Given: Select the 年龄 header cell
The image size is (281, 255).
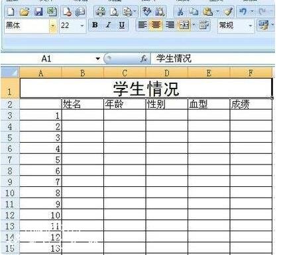Looking at the screenshot, I should [x=125, y=104].
